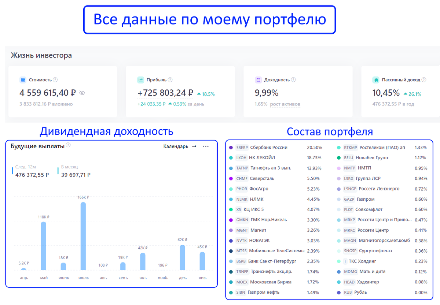Click the CHMF ticker badge
This screenshot has width=440, height=305.
tap(242, 179)
